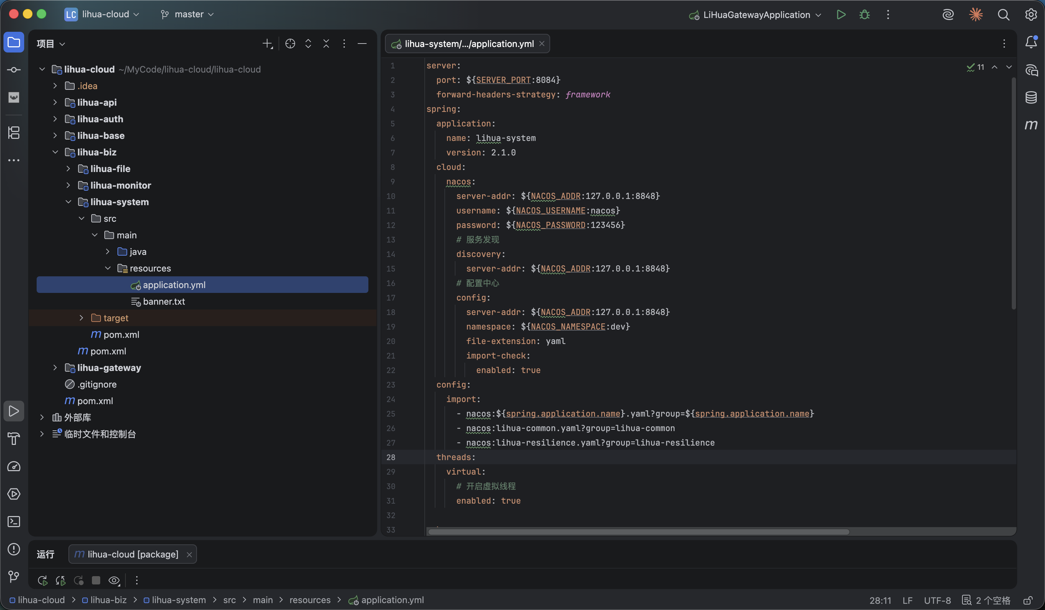The width and height of the screenshot is (1045, 610).
Task: Open the indentation spaces setting
Action: pyautogui.click(x=987, y=600)
